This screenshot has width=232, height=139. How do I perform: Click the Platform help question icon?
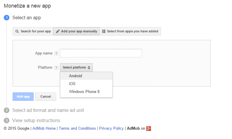[x=56, y=68]
